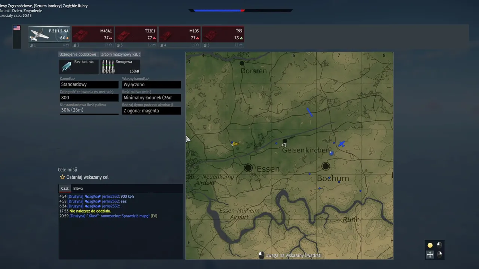Click the machine gun caliber label header
479x269 pixels.
120,54
